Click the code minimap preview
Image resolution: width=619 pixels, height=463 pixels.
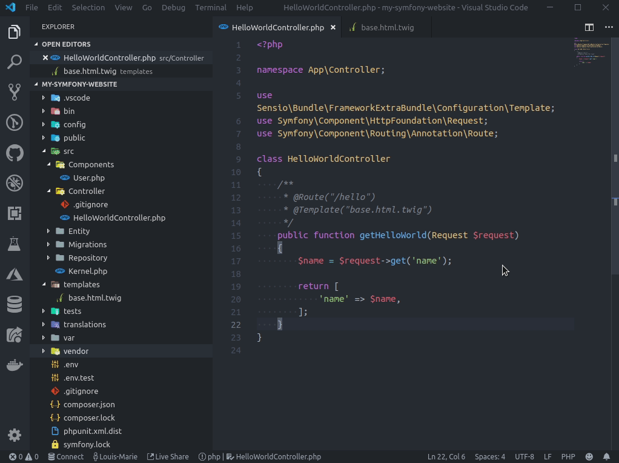(592, 53)
